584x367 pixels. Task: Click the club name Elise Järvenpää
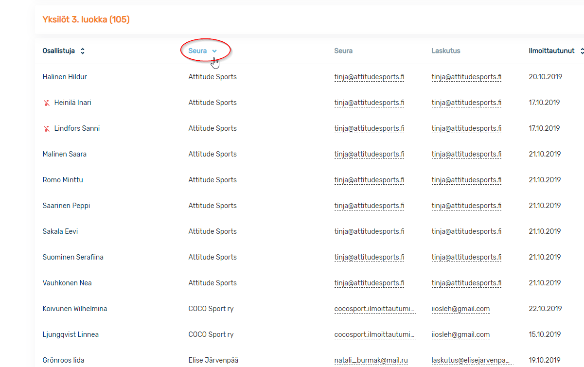point(213,360)
